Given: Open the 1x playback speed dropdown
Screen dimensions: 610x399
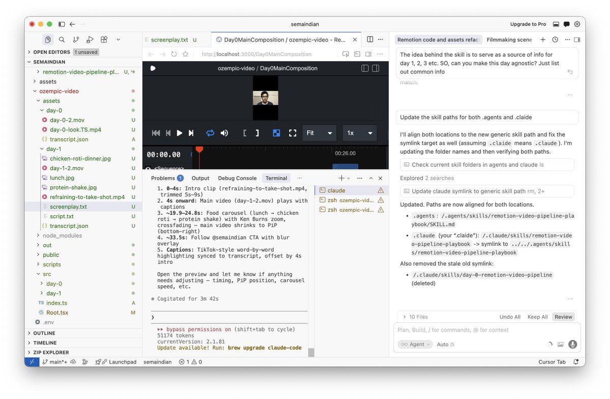Looking at the screenshot, I should [360, 133].
